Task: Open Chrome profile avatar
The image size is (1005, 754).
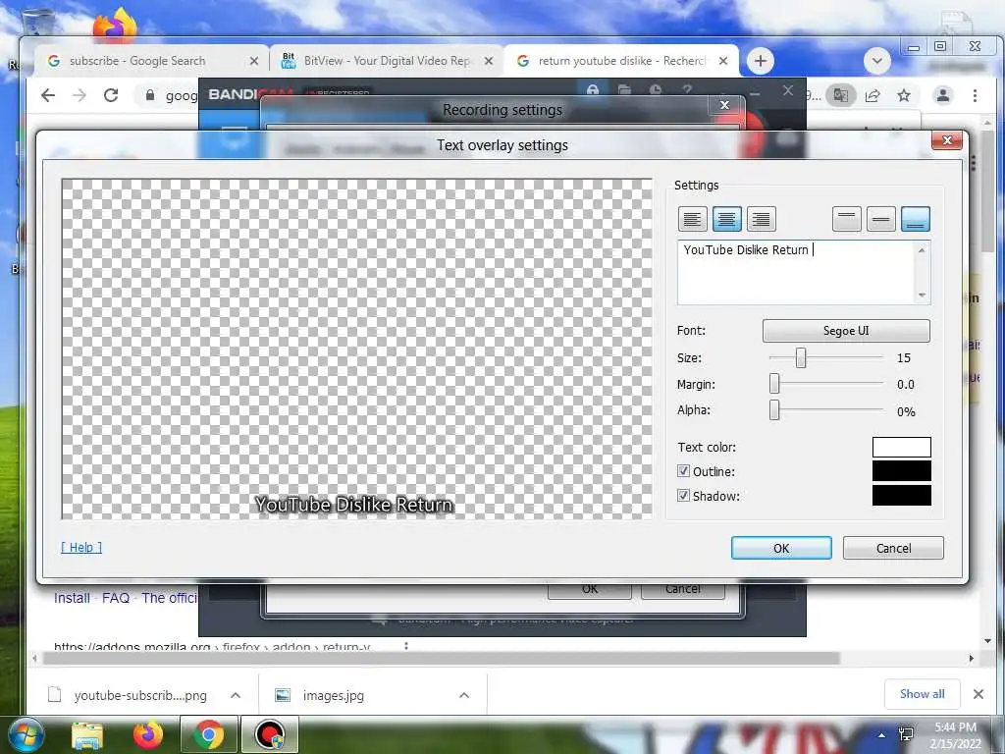Action: tap(943, 95)
